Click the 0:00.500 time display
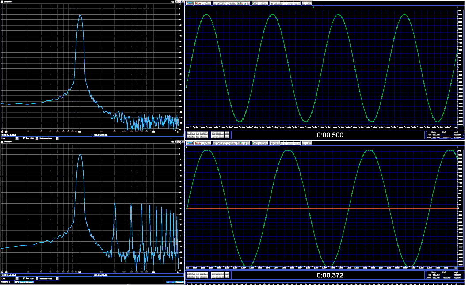The width and height of the screenshot is (465, 285). tap(330, 135)
